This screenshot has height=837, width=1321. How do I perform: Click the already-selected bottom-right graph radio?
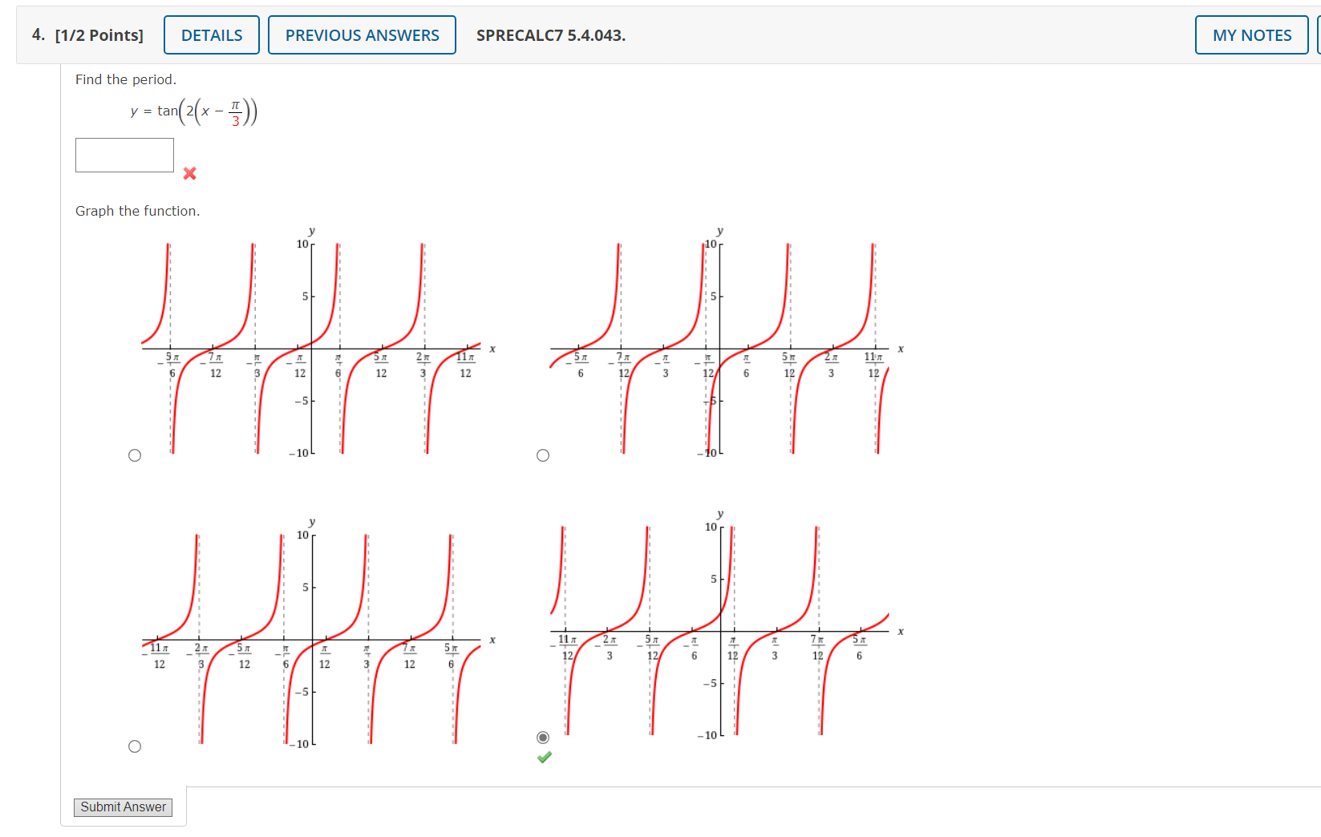pos(543,735)
